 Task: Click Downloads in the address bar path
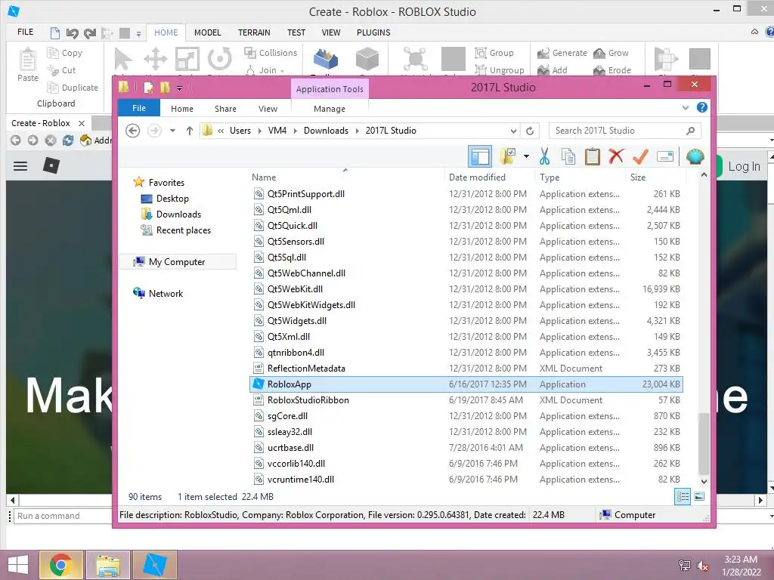tap(326, 131)
